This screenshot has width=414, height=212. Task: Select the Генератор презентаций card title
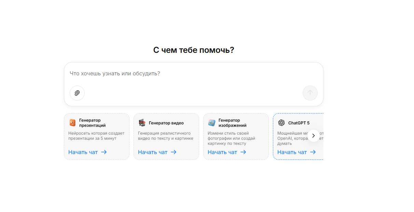pos(92,123)
